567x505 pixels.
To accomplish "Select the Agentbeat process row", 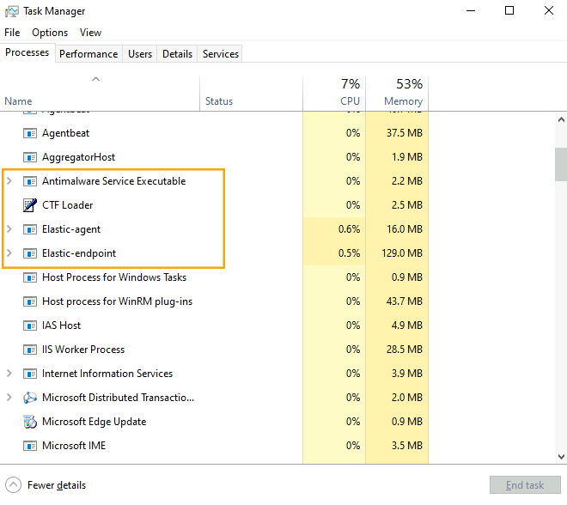I will 214,133.
